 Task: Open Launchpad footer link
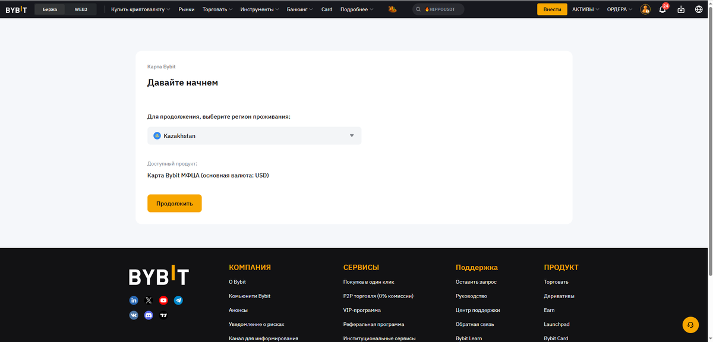pyautogui.click(x=557, y=324)
